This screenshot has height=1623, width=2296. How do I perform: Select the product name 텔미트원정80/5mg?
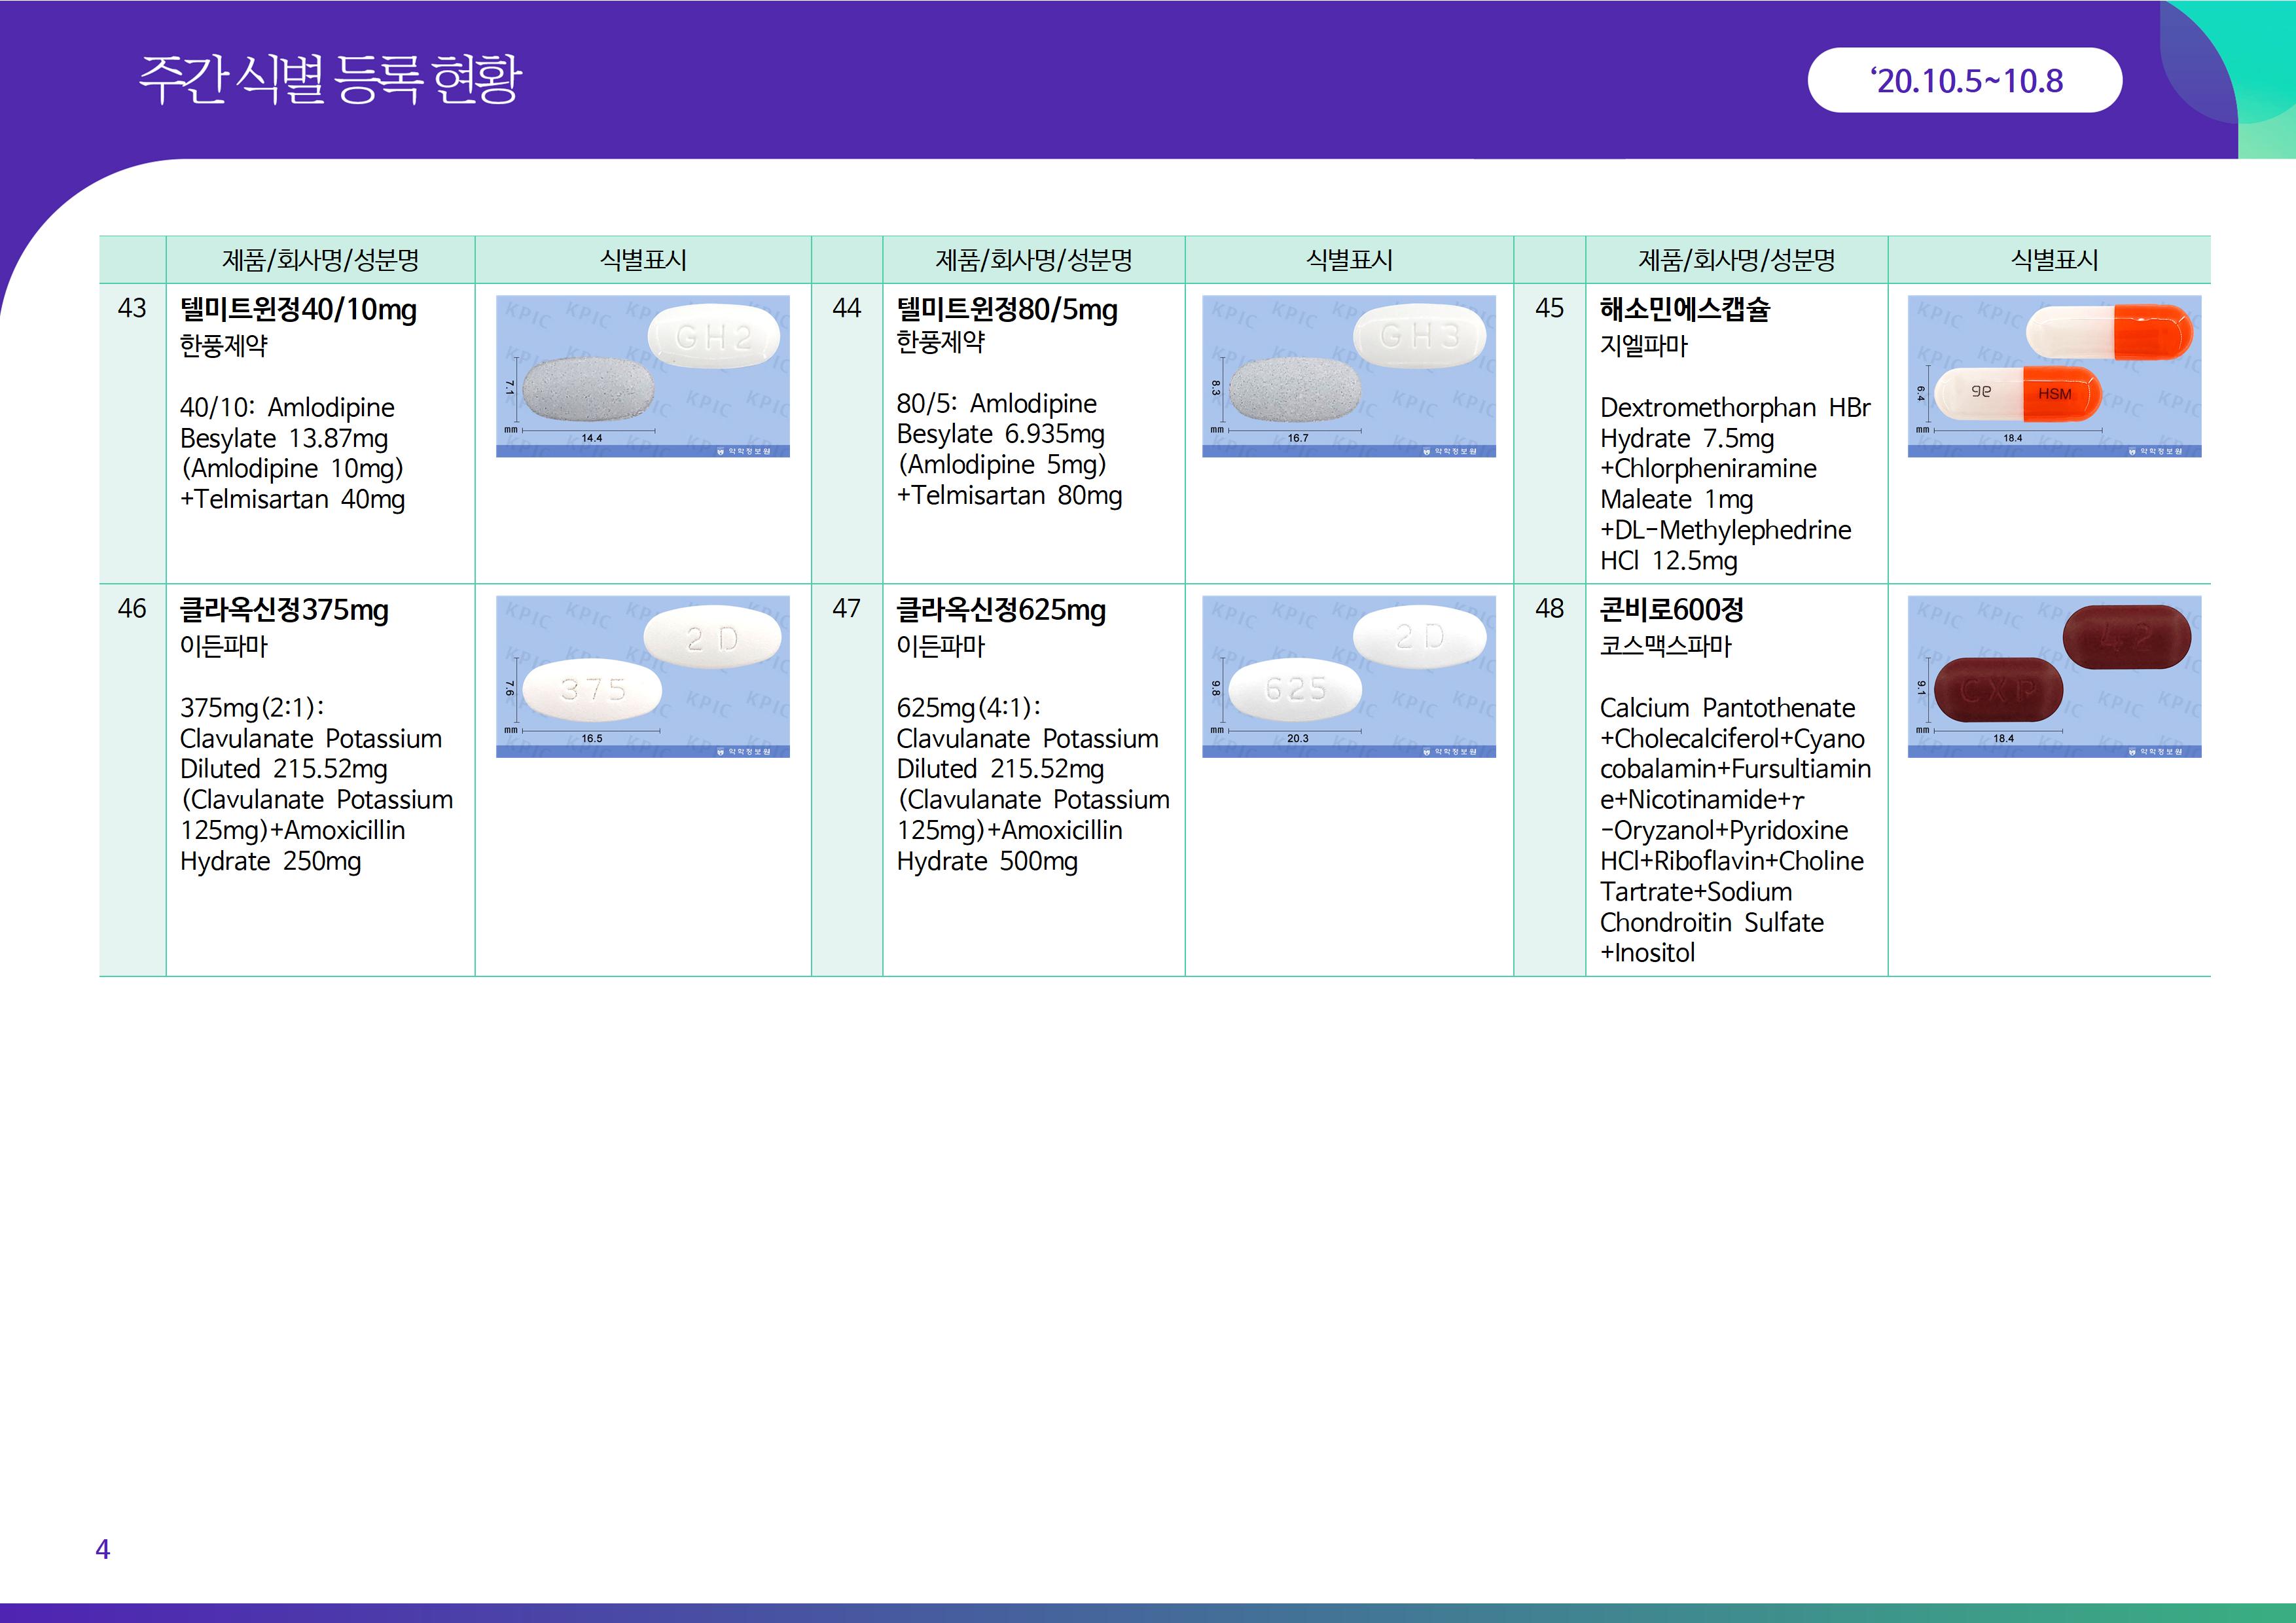pos(1006,310)
